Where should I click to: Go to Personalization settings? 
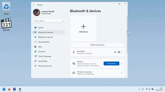click(x=49, y=42)
